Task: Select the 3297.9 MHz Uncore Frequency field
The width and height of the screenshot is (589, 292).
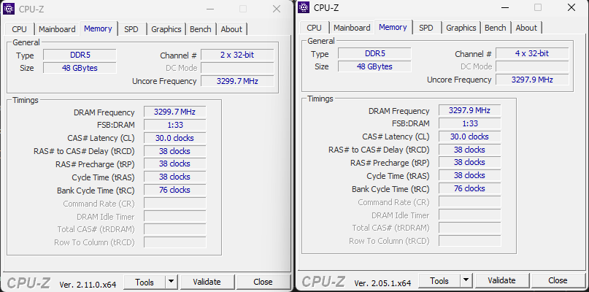Action: click(532, 80)
